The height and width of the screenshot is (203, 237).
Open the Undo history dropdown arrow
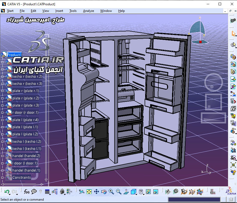coord(10,194)
